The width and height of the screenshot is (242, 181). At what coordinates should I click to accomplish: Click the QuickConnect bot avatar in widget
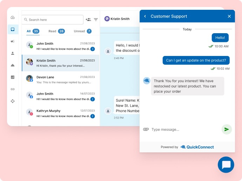147,81
